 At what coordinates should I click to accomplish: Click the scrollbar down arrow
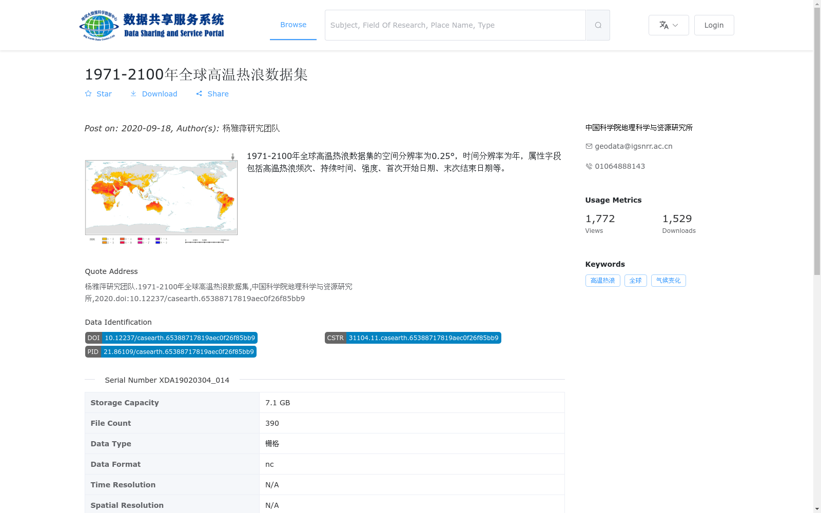pos(817,509)
